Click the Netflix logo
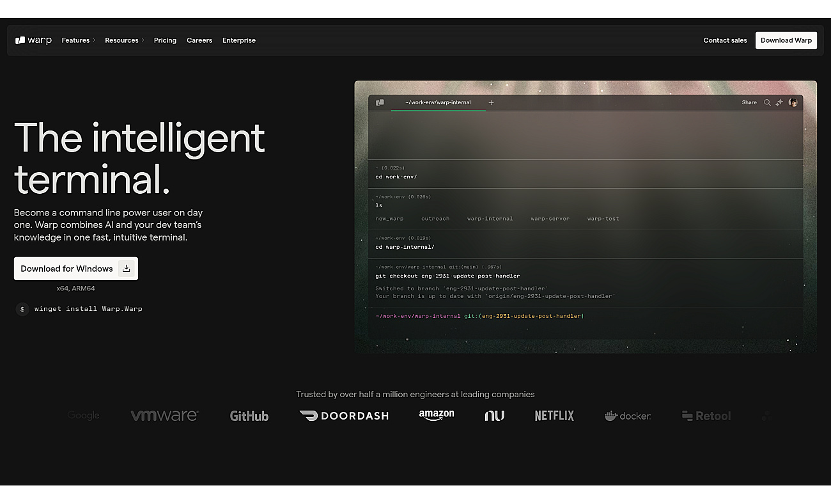Viewport: 831px width, 504px height. 554,416
